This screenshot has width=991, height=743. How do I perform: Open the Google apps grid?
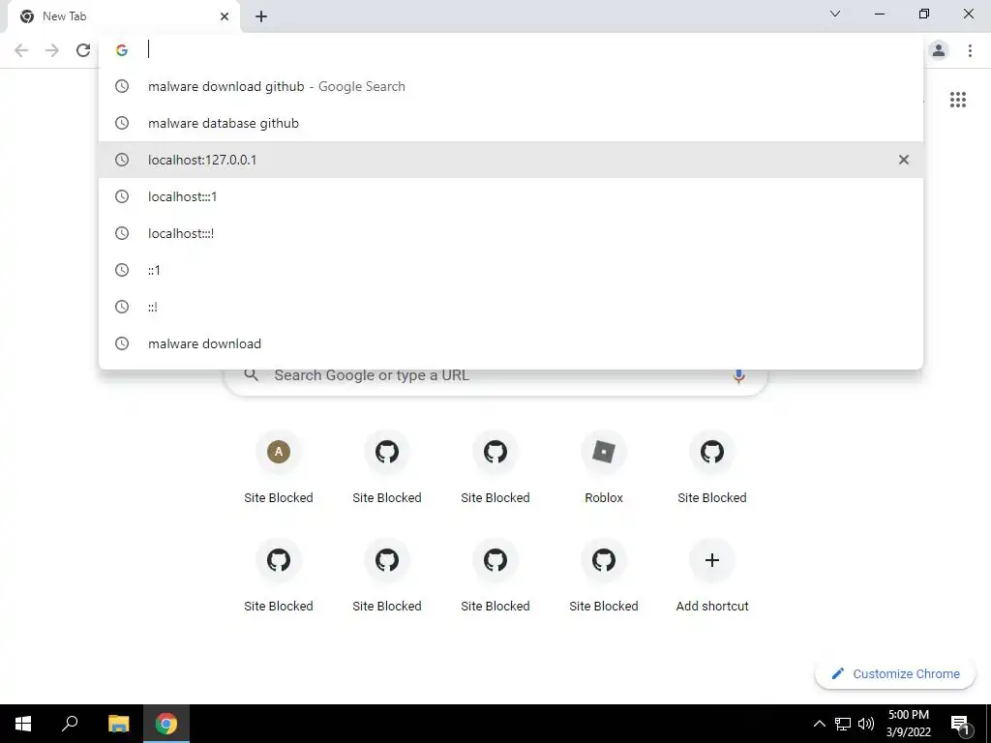point(958,100)
